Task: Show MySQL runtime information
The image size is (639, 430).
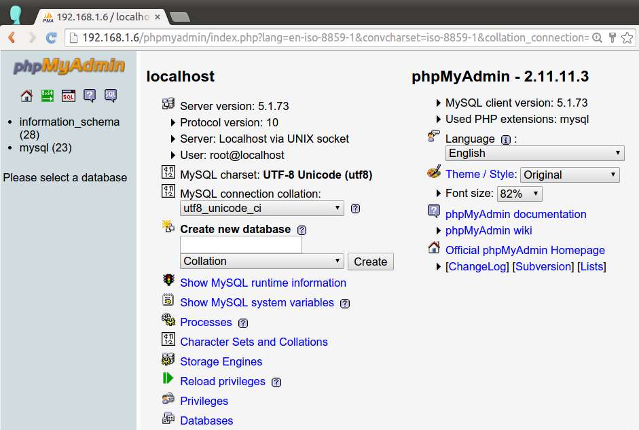Action: tap(253, 283)
